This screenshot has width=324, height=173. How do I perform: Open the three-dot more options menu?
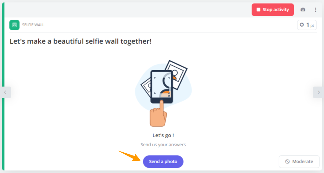[x=315, y=10]
